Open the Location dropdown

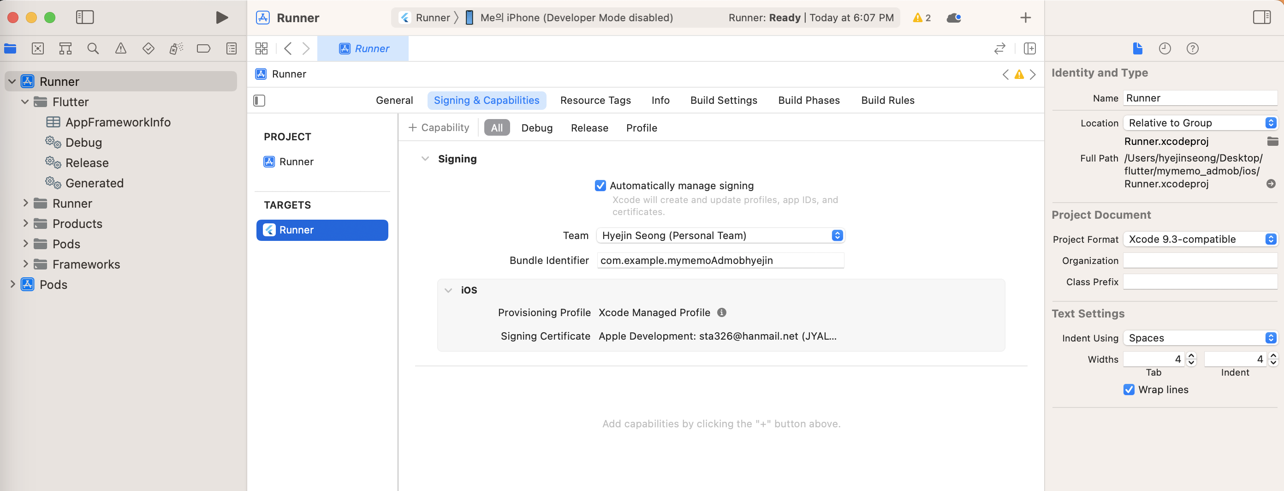click(x=1200, y=123)
